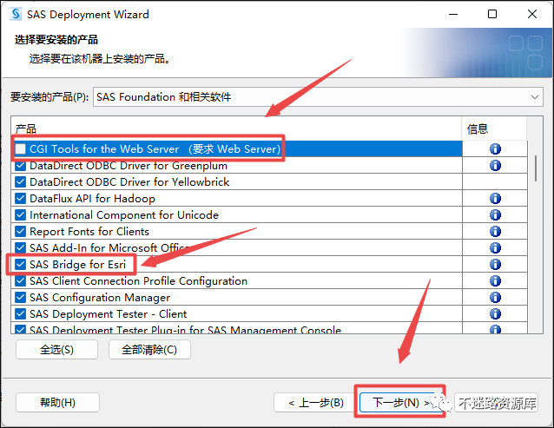Open info for SAS Deployment Tester - Client
This screenshot has height=428, width=554.
[x=495, y=313]
